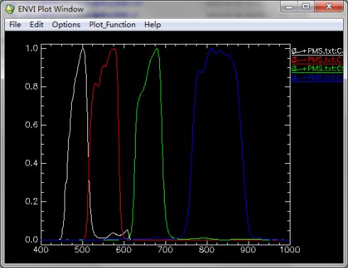Image resolution: width=348 pixels, height=268 pixels.
Task: Click the 1.0 label on the y-axis
Action: tap(32, 48)
